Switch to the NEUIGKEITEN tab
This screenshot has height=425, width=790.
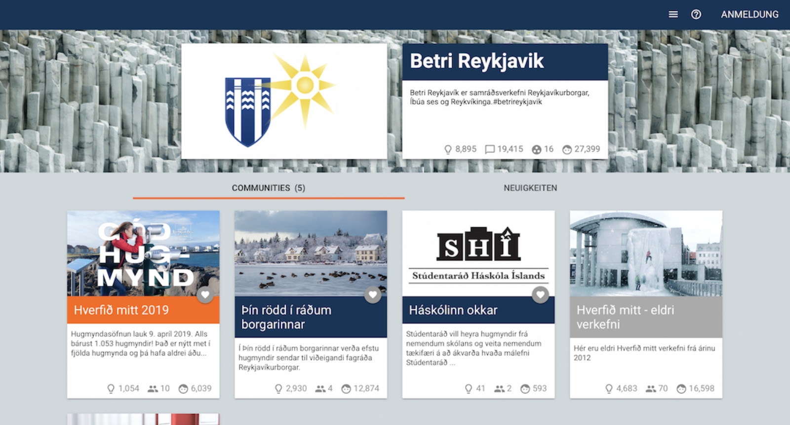[530, 188]
